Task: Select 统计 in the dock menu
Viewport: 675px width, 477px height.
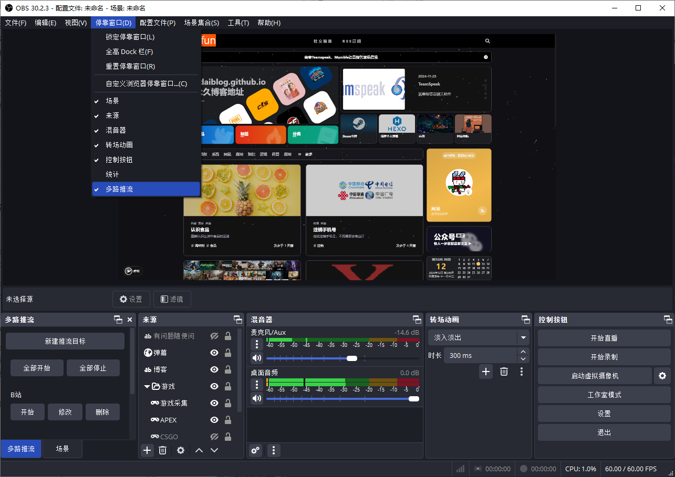Action: tap(112, 174)
